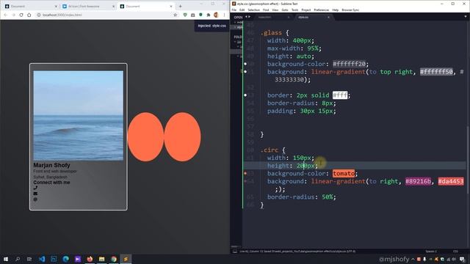Open File Explorer from taskbar
Screen dimensions: 470x264
(x=101, y=259)
